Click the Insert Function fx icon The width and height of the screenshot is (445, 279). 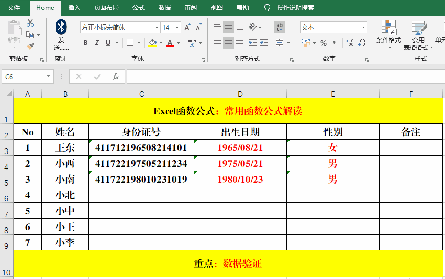pos(116,77)
